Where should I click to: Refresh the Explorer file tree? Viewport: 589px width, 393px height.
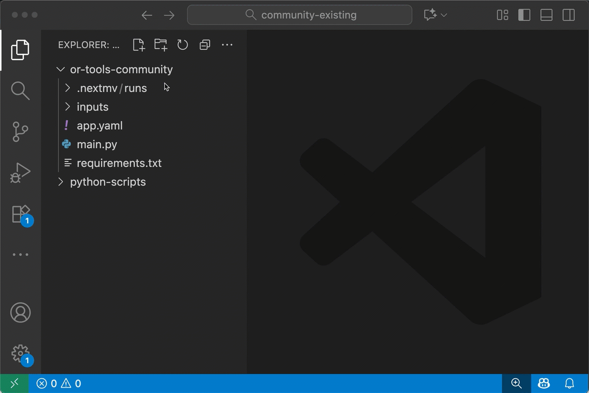coord(182,45)
